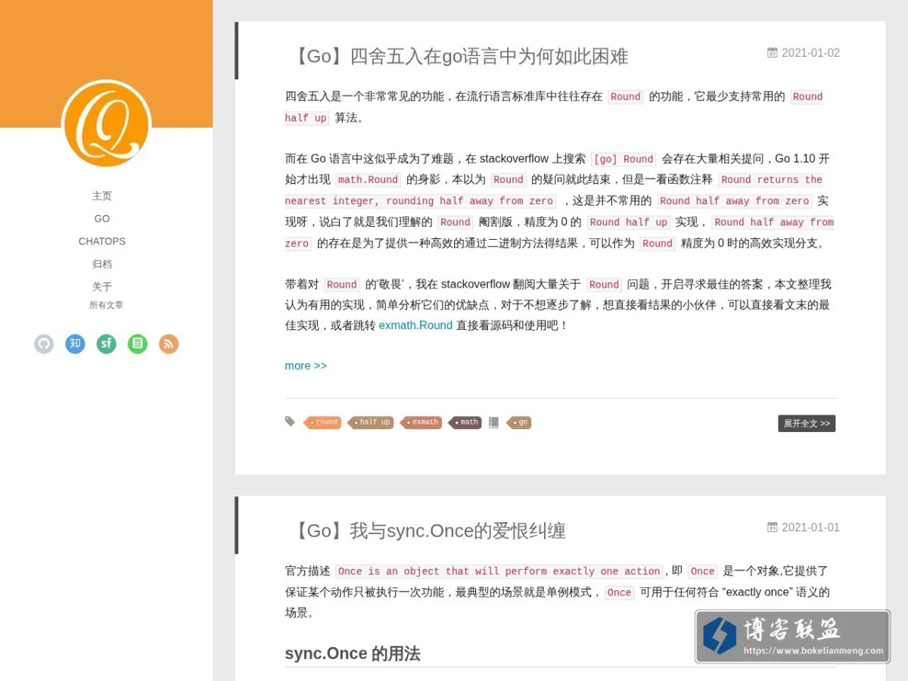This screenshot has height=681, width=908.
Task: Open 所有文章 link in sidebar
Action: (106, 305)
